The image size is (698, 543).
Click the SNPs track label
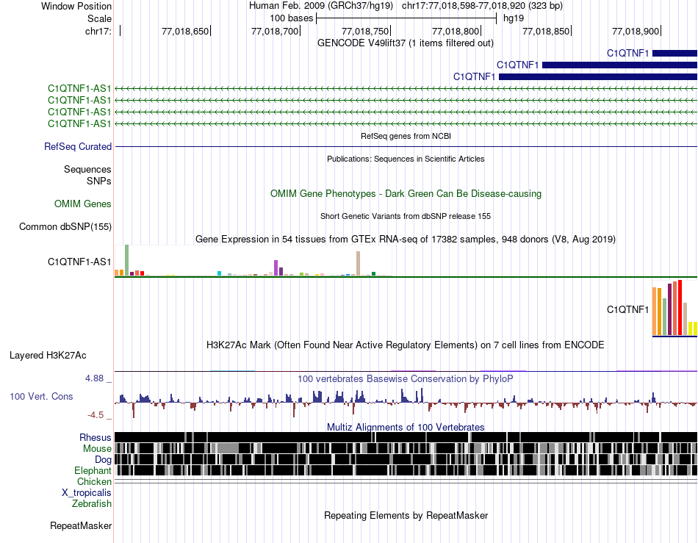pos(99,181)
